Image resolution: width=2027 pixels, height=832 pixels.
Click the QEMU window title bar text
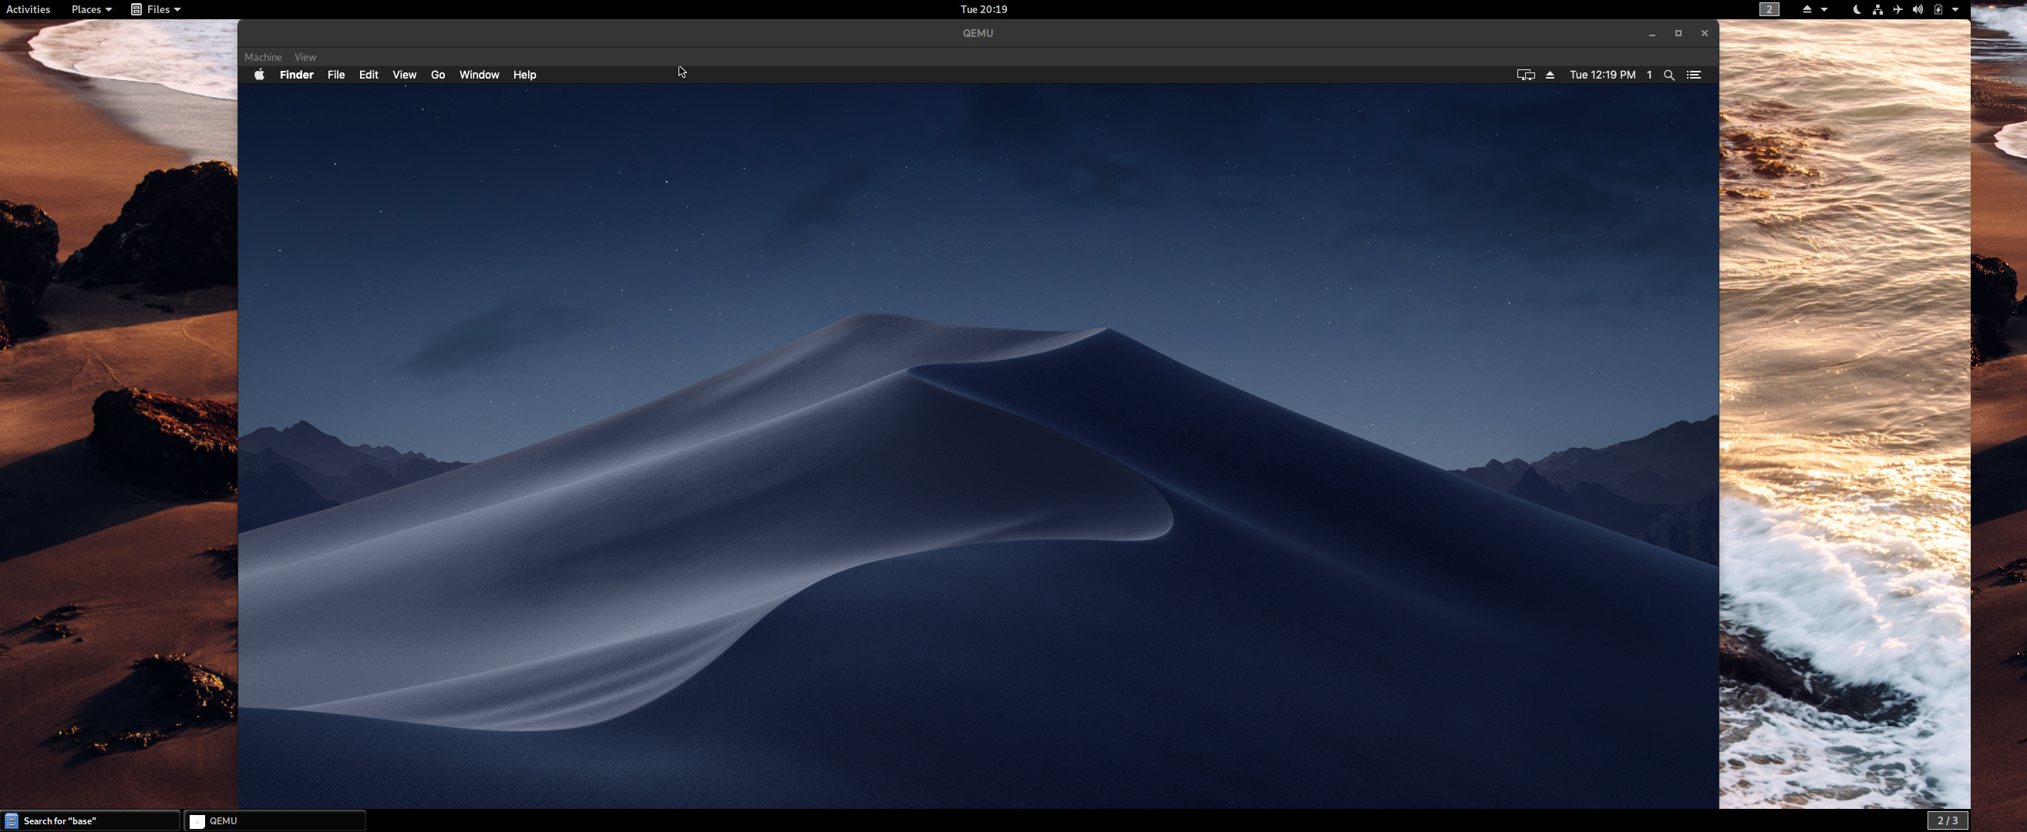[x=978, y=33]
